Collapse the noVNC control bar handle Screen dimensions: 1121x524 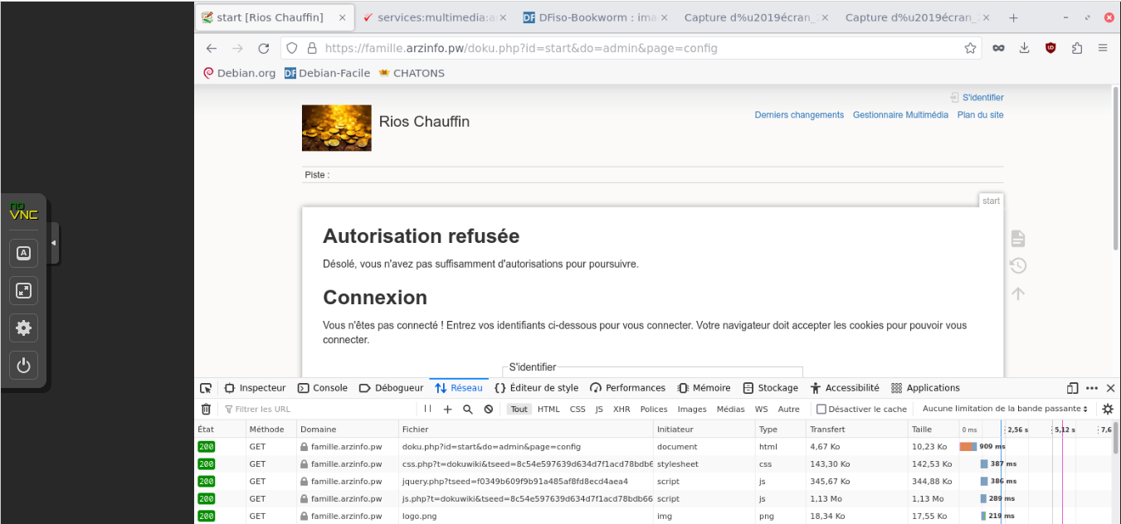[54, 243]
